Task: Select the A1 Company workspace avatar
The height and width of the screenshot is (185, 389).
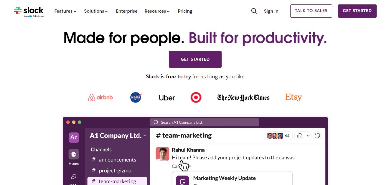Action: (74, 137)
